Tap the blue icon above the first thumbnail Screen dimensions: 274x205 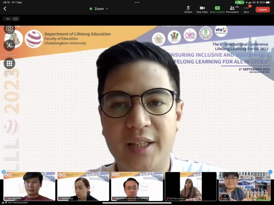pyautogui.click(x=3, y=172)
